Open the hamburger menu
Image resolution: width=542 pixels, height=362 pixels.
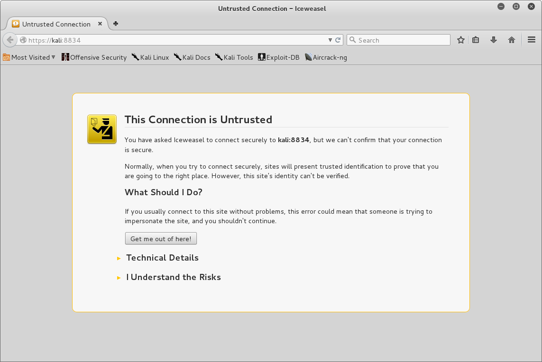point(532,40)
